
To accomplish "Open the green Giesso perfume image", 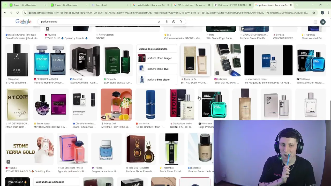I will [118, 60].
